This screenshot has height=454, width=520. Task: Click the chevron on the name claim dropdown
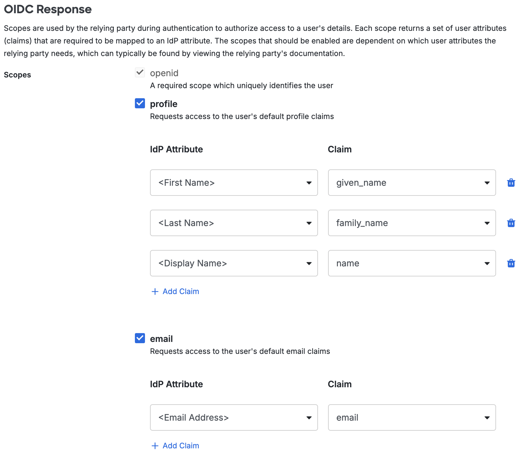click(487, 263)
